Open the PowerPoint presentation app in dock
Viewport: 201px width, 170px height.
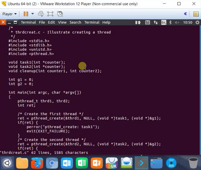pos(97,163)
